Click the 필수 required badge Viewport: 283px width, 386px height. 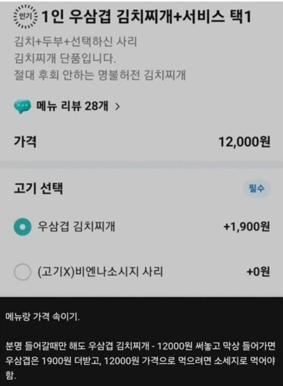[x=257, y=189]
